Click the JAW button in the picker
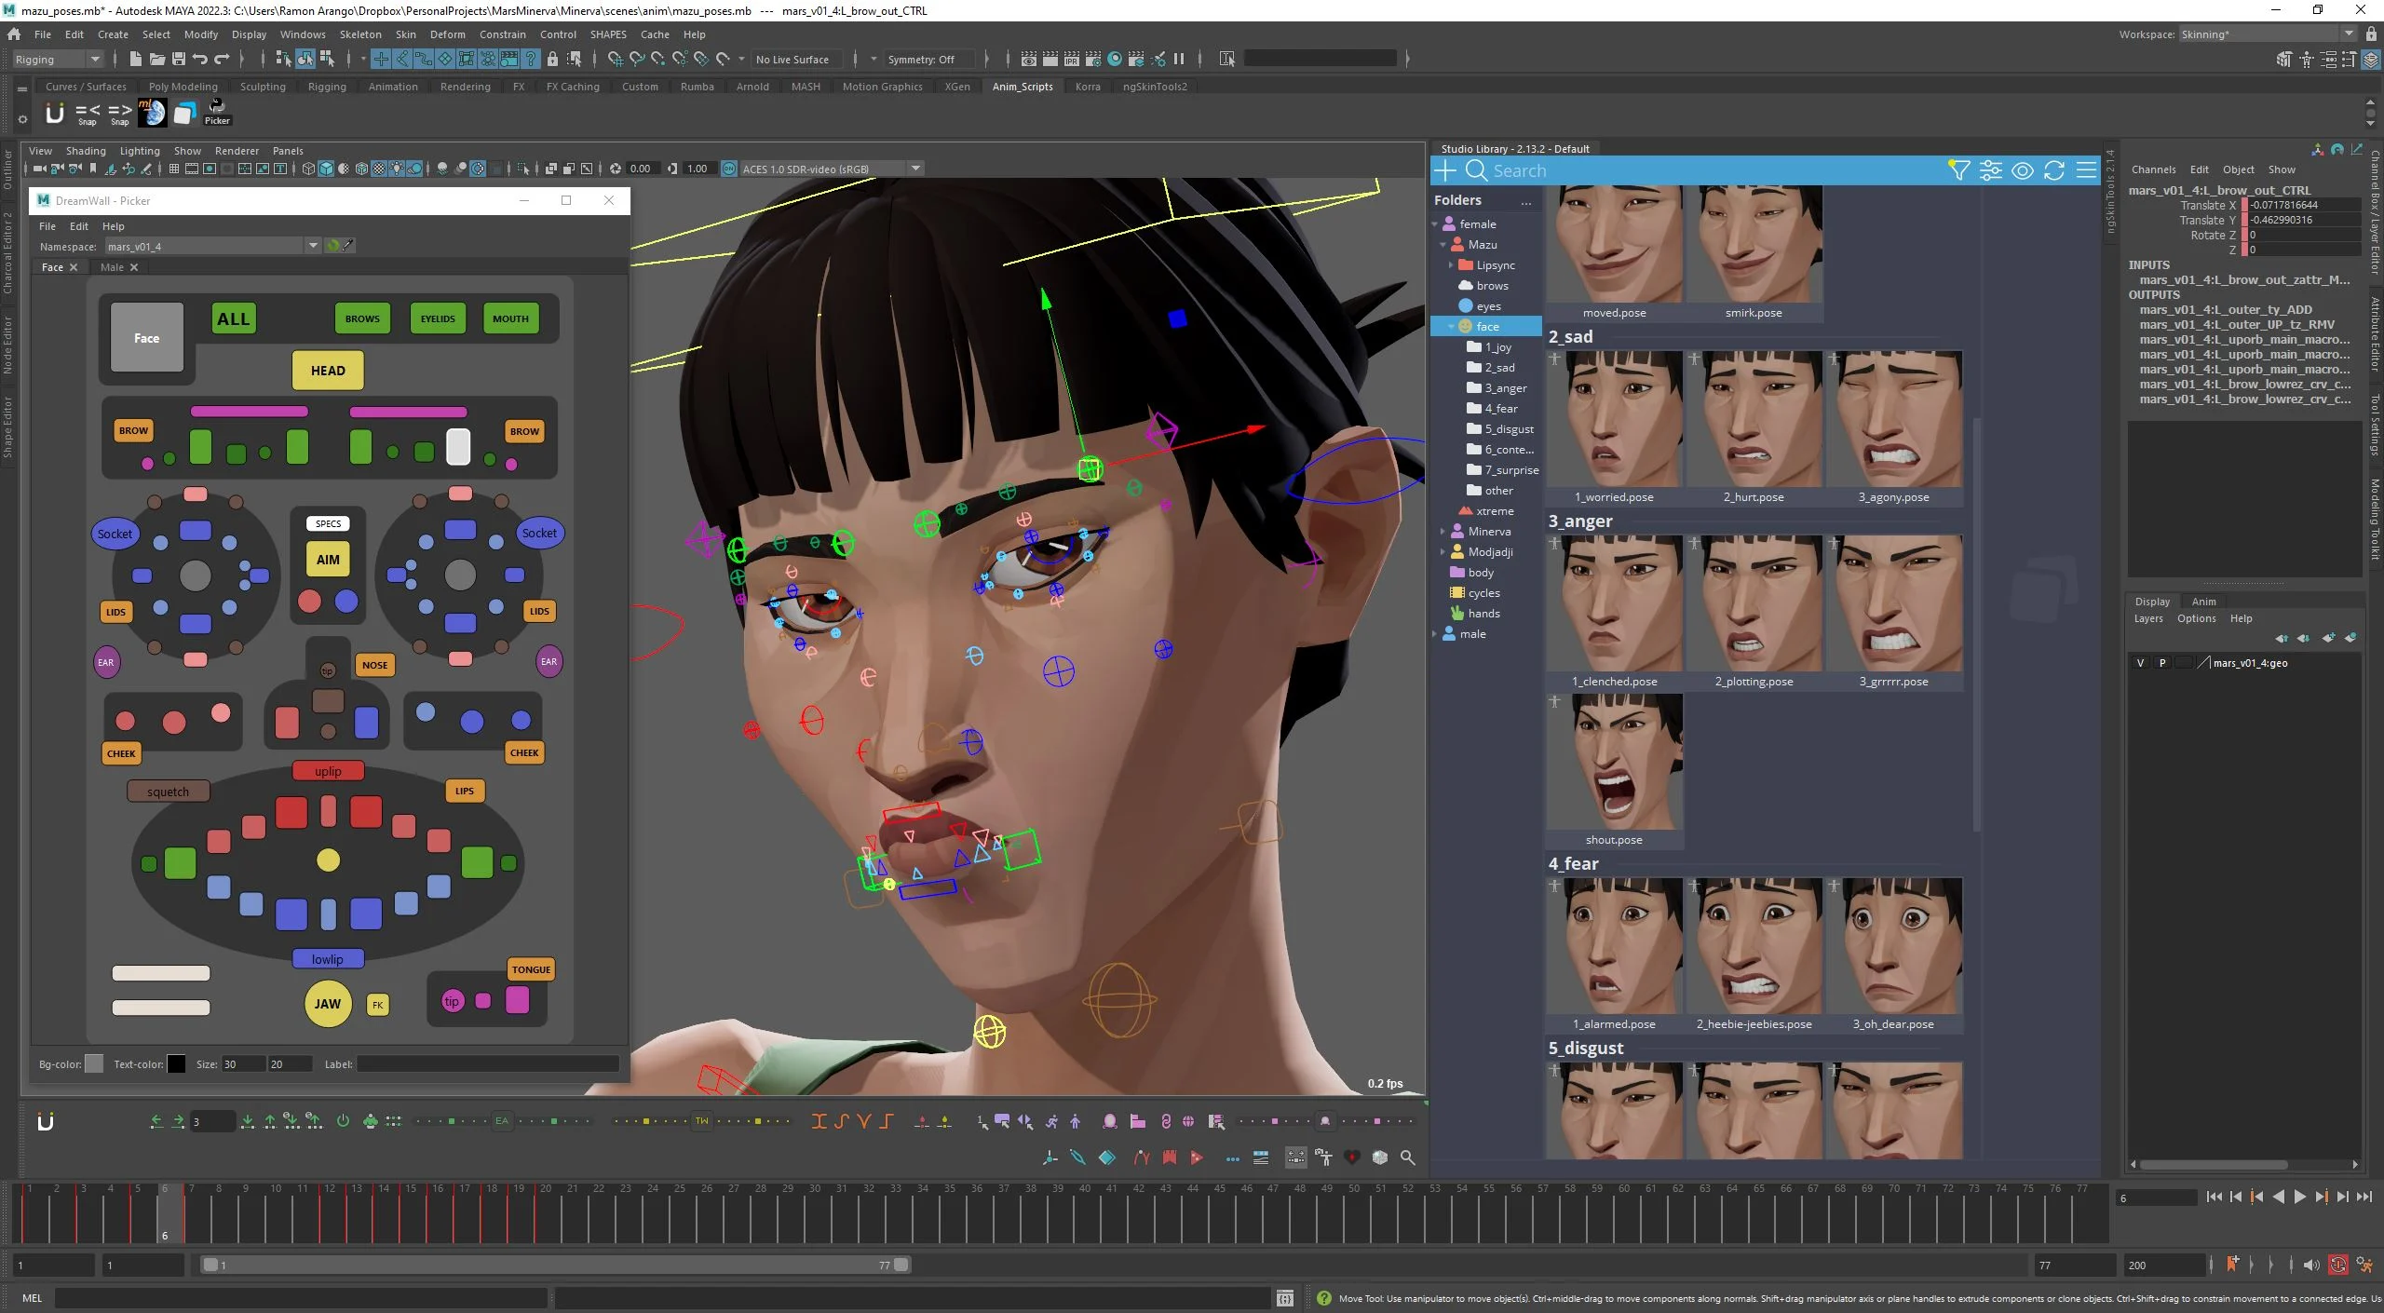Screen dimensions: 2384x1313 coord(327,1004)
